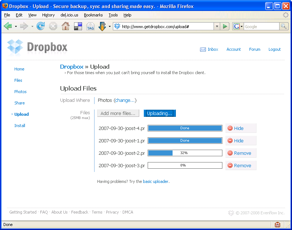Open the Tools menu

pos(113,15)
